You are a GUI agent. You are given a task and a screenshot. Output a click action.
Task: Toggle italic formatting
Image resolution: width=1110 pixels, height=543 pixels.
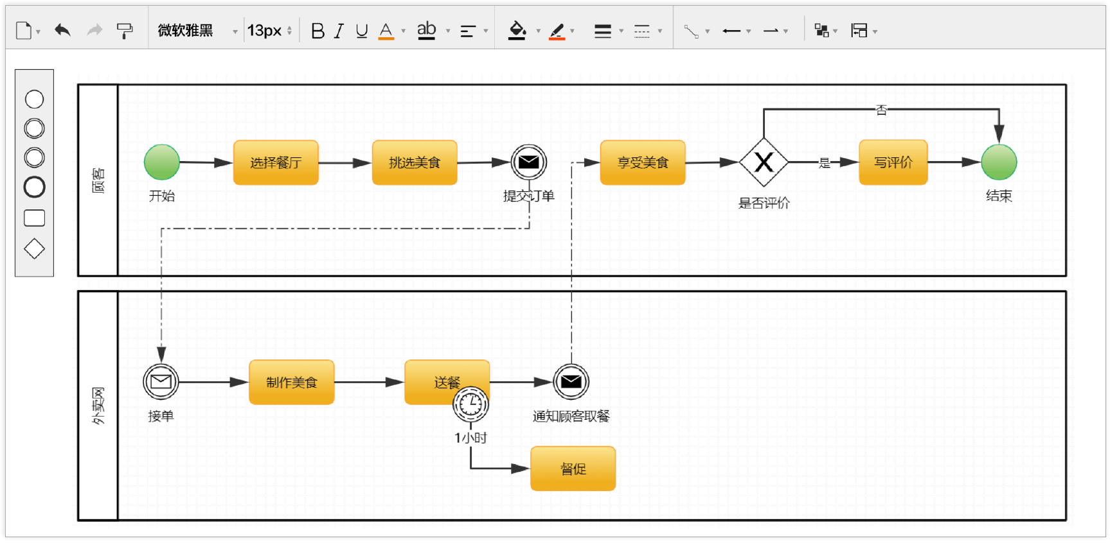click(x=339, y=31)
